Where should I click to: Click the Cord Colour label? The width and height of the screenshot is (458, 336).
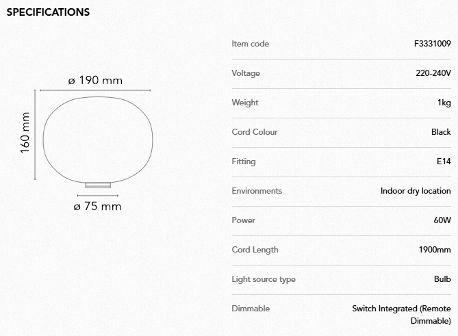click(x=255, y=132)
